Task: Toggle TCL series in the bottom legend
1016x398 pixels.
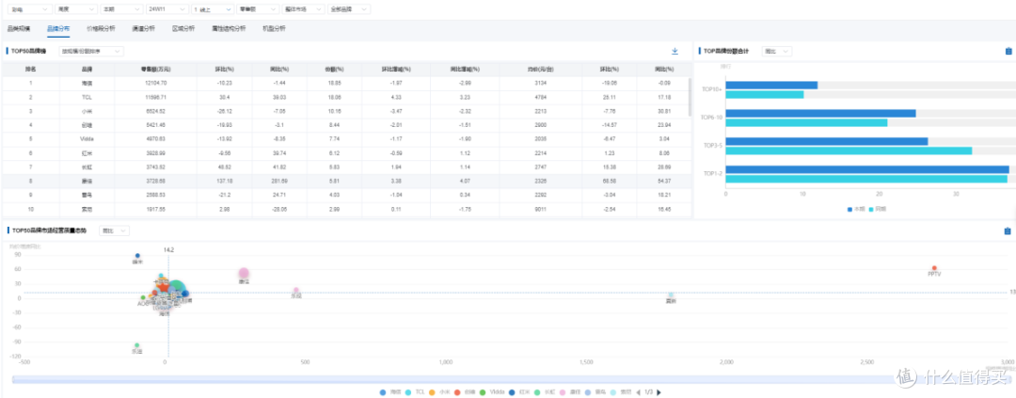Action: click(x=415, y=392)
